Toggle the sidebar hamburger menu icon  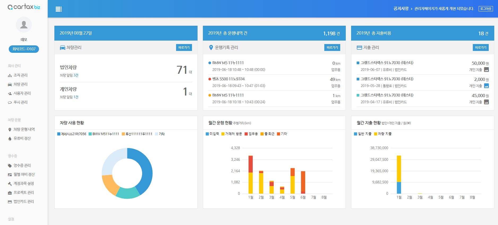tap(59, 9)
